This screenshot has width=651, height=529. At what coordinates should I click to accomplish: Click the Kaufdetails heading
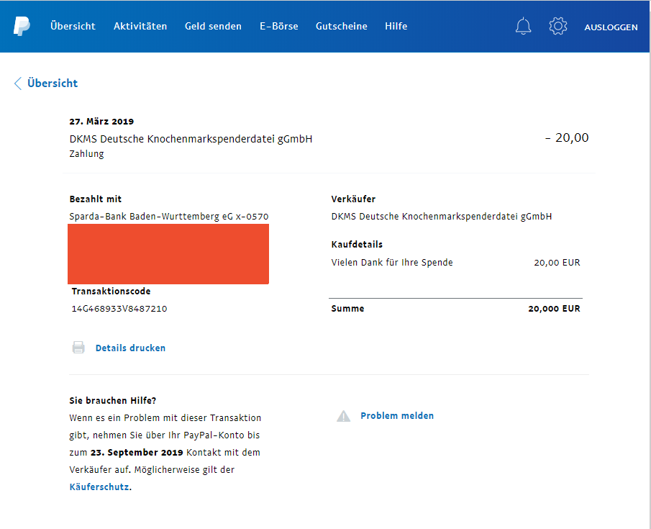pyautogui.click(x=357, y=244)
